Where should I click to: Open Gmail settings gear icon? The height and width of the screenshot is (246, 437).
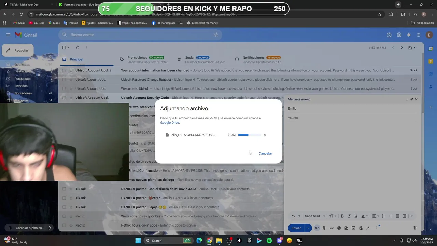(399, 35)
